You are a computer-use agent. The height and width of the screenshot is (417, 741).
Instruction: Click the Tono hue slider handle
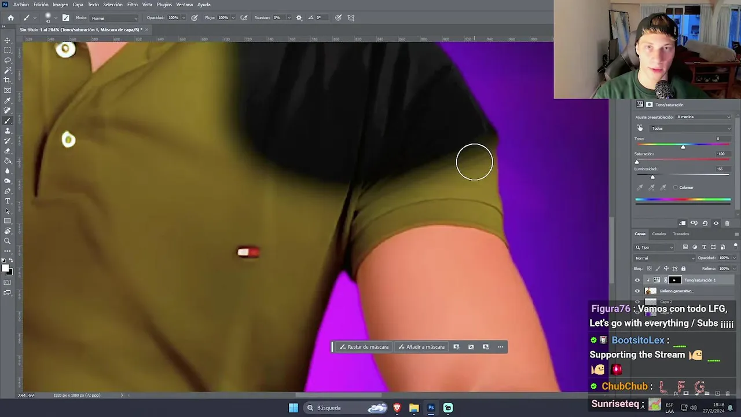pos(683,147)
